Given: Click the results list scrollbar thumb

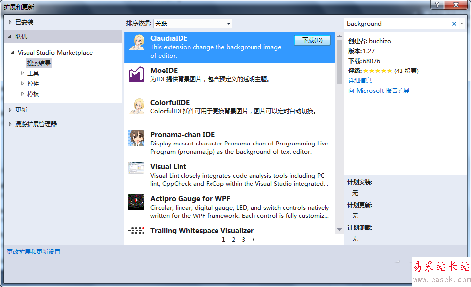Looking at the screenshot, I should click(339, 62).
